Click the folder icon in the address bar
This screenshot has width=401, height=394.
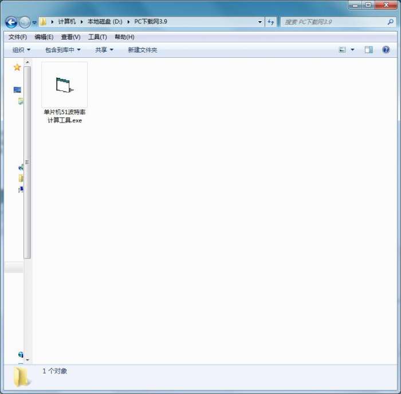[44, 22]
